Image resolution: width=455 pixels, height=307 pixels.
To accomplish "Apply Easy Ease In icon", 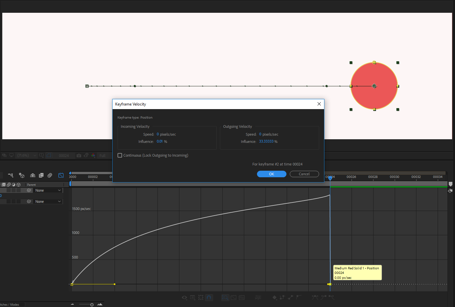I will pyautogui.click(x=323, y=297).
